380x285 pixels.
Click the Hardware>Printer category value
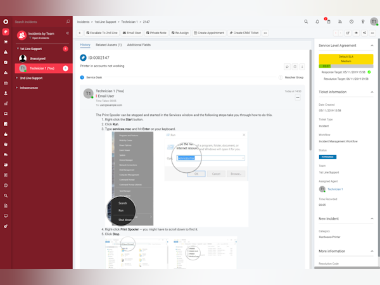tap(329, 237)
